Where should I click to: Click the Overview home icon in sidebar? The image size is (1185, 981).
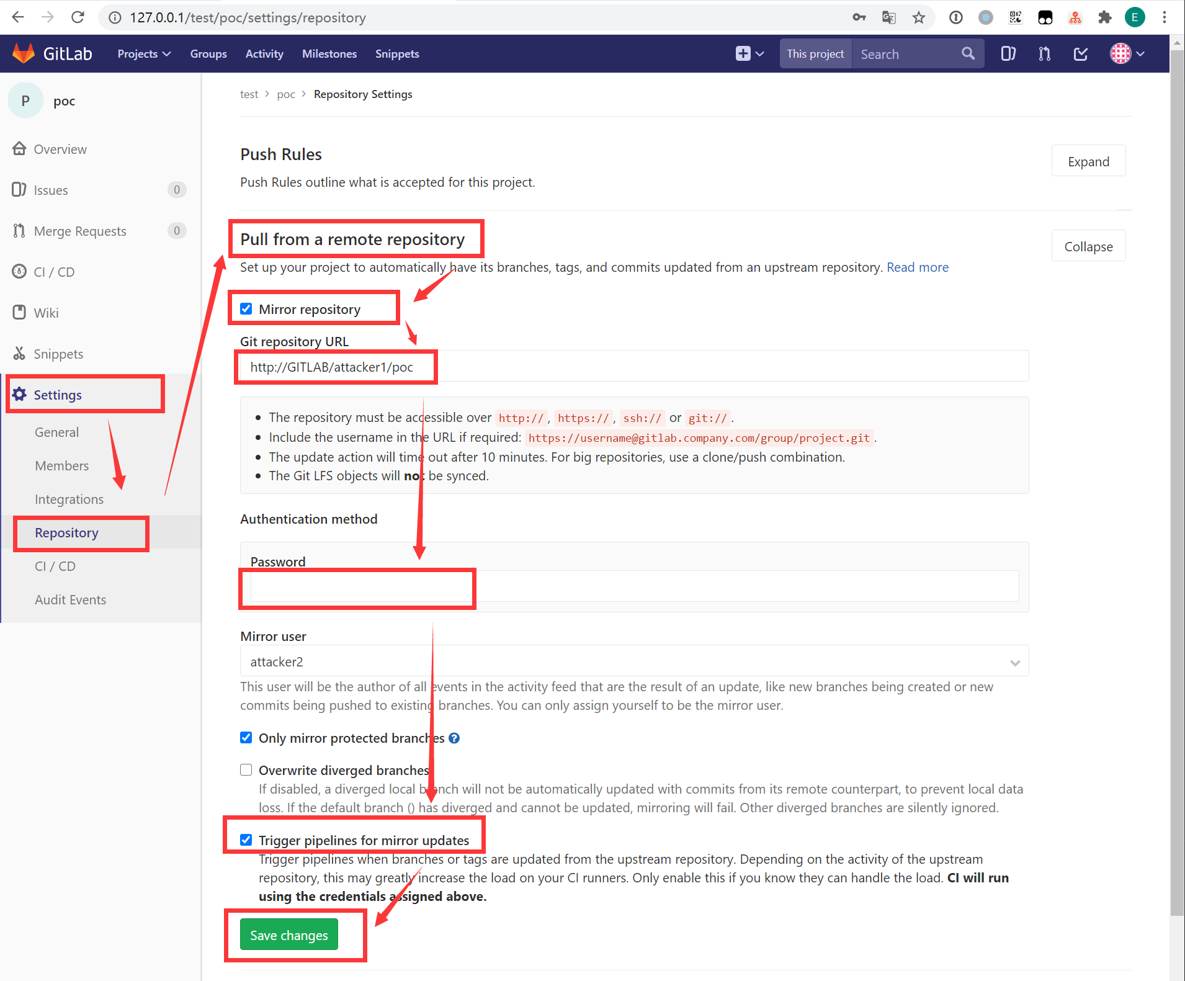pyautogui.click(x=19, y=149)
